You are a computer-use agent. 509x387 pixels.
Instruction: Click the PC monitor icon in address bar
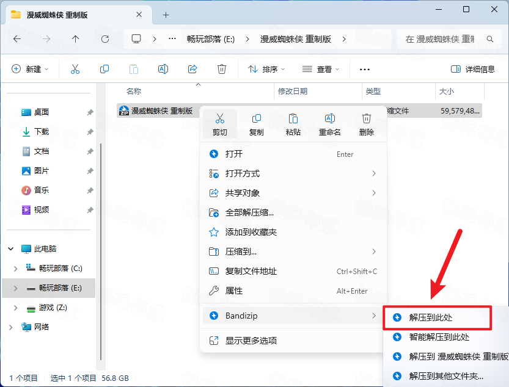[x=136, y=39]
